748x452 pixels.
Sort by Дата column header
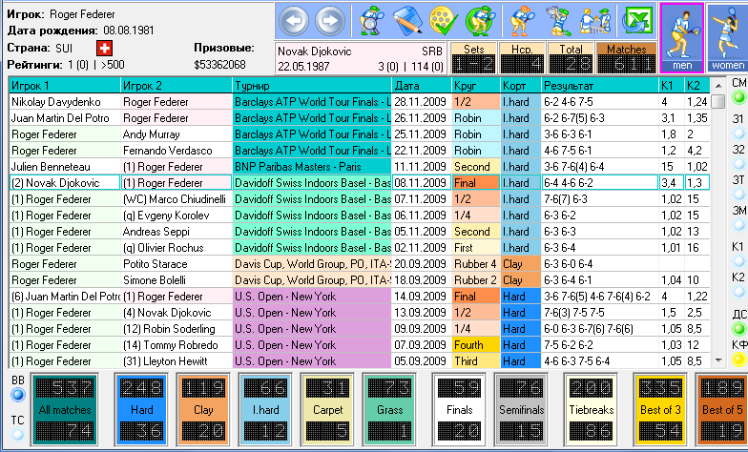coord(422,86)
